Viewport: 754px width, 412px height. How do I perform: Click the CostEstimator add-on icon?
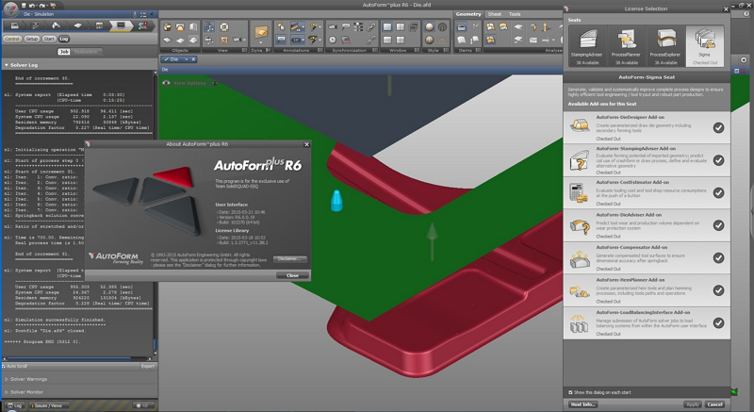(x=580, y=192)
